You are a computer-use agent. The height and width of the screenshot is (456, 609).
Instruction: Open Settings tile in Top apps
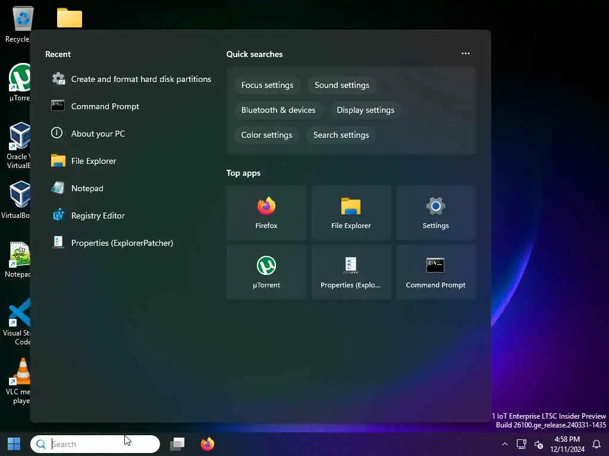pyautogui.click(x=436, y=213)
